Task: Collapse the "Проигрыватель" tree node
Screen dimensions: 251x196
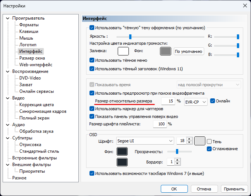Action: [7, 18]
